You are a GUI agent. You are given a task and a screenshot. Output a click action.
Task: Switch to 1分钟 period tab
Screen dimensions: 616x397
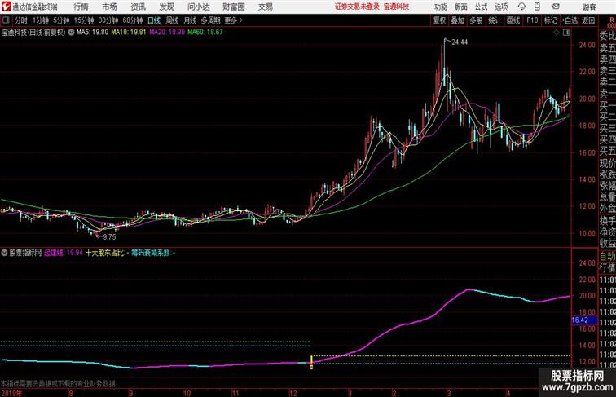(41, 20)
